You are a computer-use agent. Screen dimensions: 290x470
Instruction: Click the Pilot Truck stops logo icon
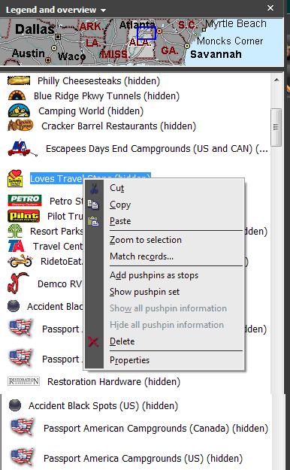(x=24, y=216)
